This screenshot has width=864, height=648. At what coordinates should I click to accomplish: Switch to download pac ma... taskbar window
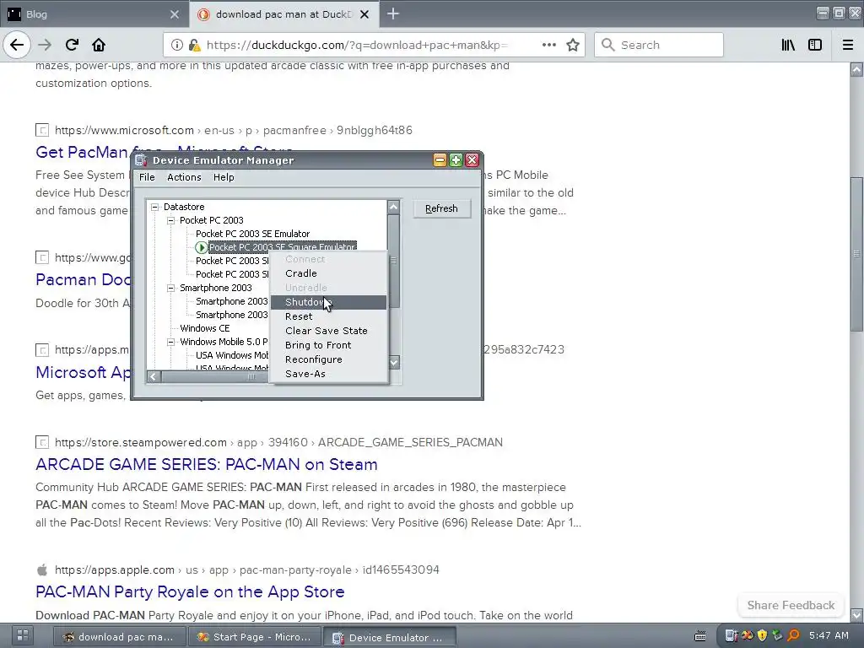click(118, 636)
